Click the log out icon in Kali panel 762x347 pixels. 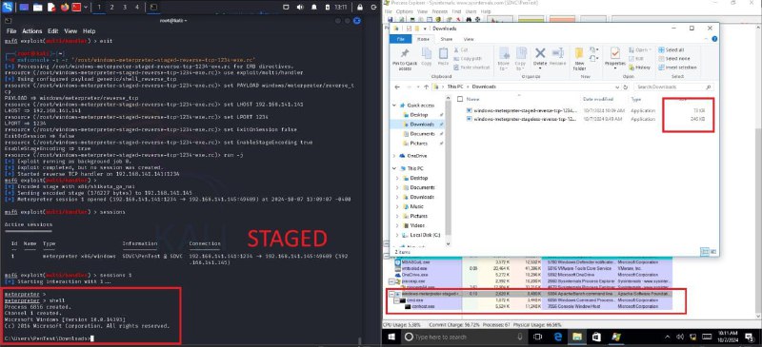(x=373, y=8)
